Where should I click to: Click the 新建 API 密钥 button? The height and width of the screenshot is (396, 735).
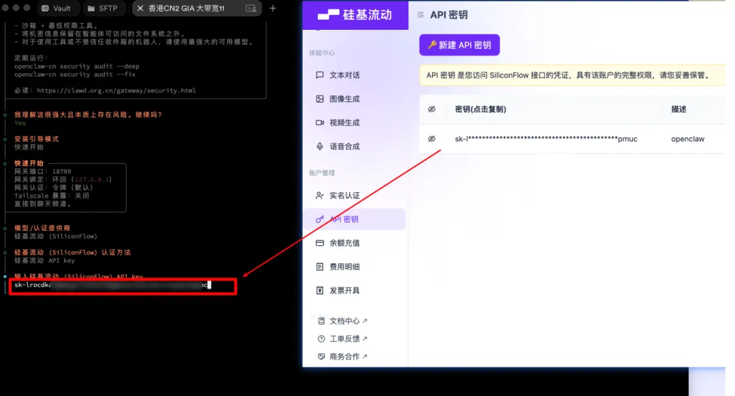pos(459,45)
